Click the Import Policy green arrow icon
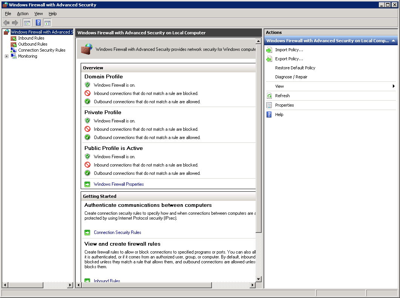 [x=269, y=50]
